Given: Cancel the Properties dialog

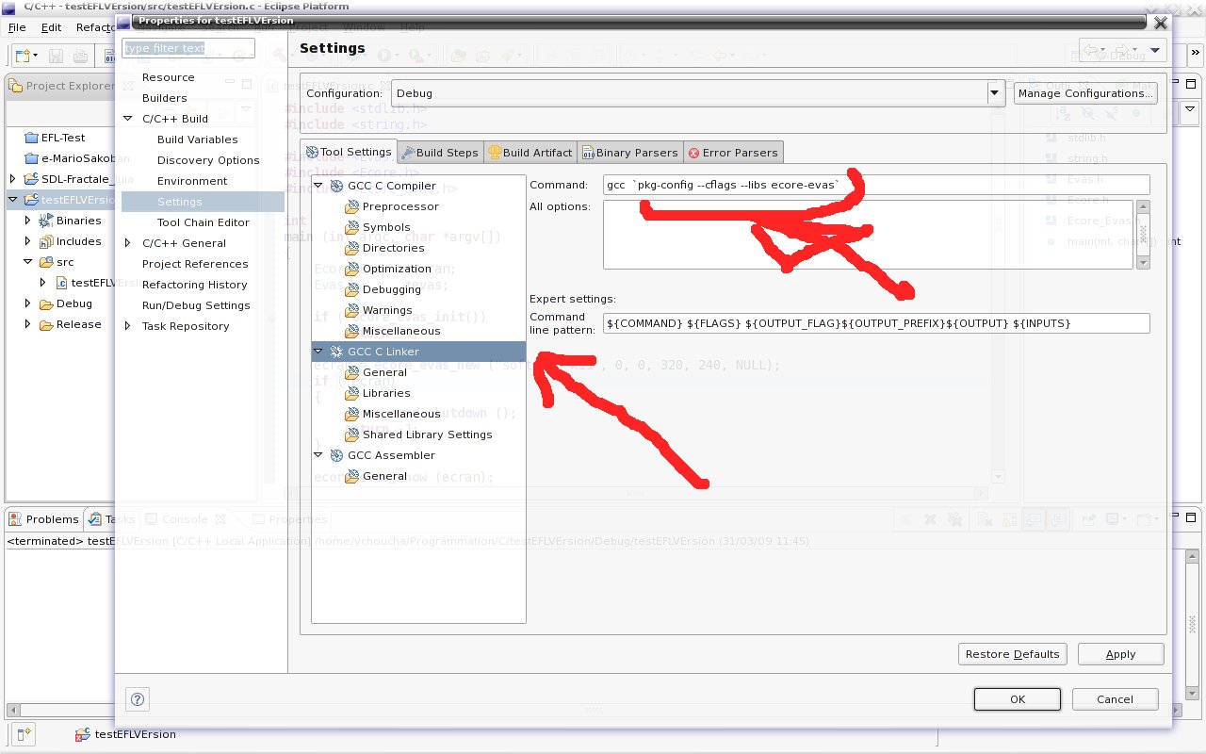Looking at the screenshot, I should [x=1115, y=699].
